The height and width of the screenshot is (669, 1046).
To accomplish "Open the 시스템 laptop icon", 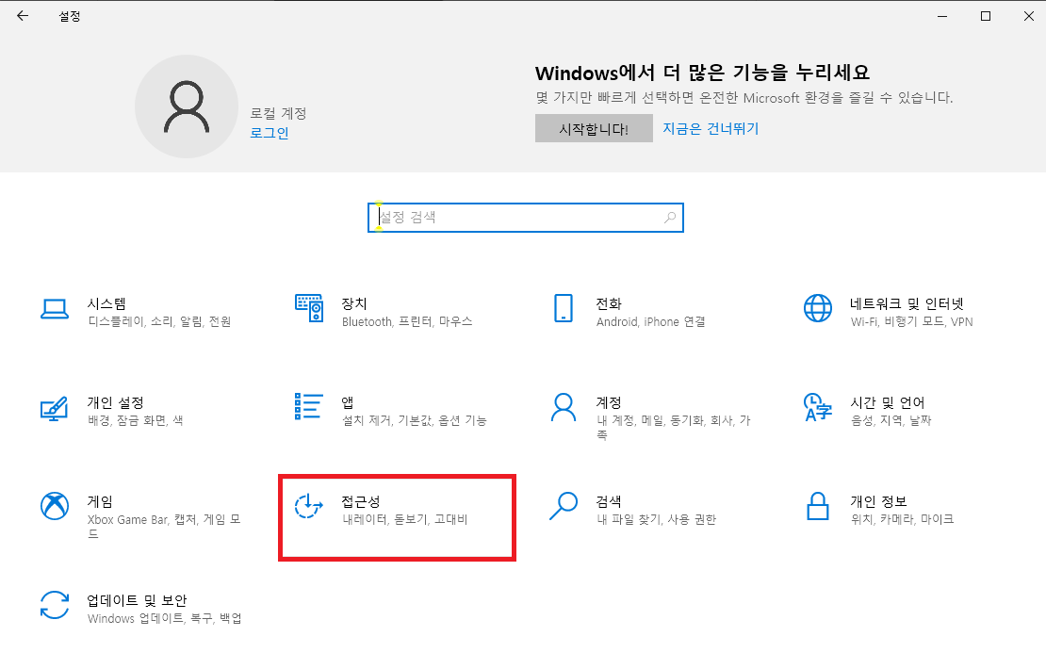I will pos(55,309).
